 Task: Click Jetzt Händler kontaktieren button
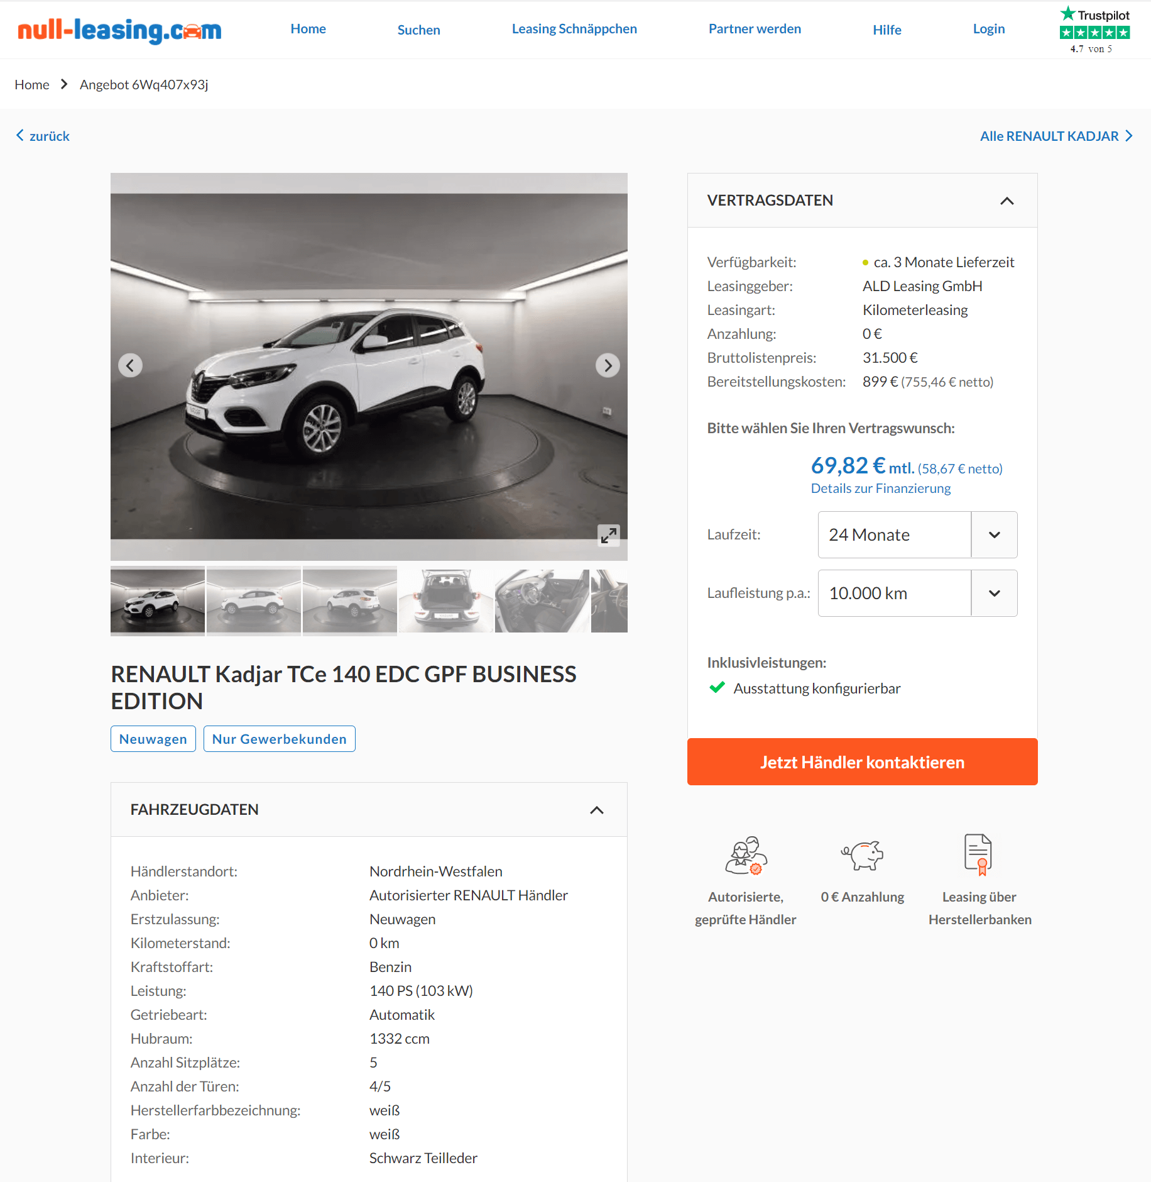[862, 761]
